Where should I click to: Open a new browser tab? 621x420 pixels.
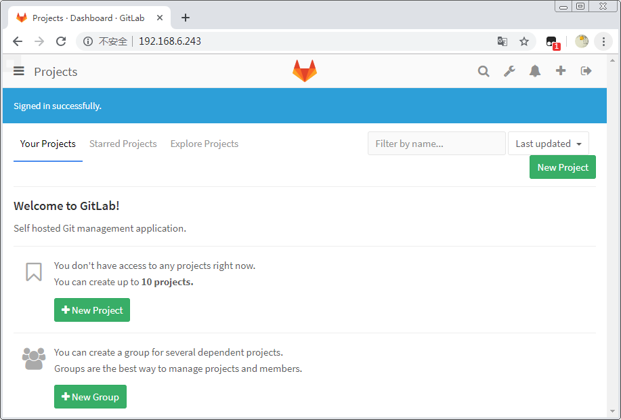pos(186,18)
